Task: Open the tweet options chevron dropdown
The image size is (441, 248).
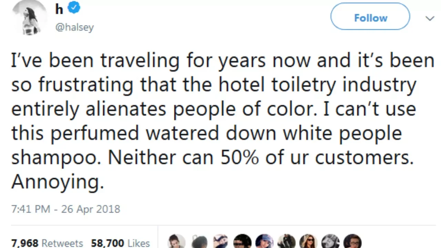Action: point(430,18)
